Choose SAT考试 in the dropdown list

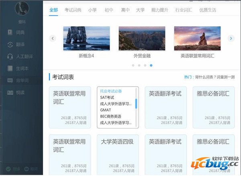107,97
